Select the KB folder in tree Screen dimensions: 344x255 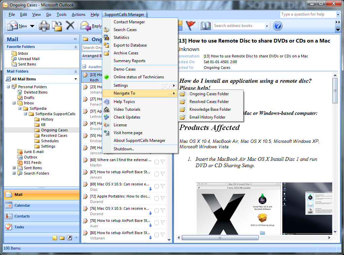43,125
